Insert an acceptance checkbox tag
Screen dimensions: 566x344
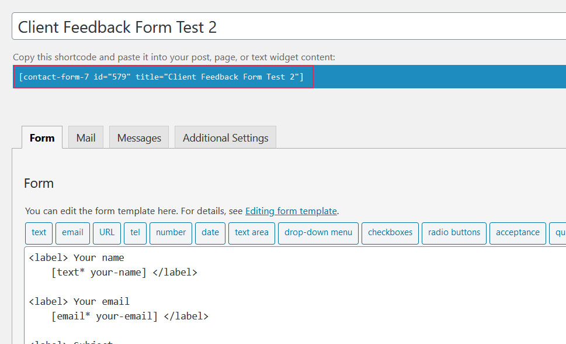518,233
